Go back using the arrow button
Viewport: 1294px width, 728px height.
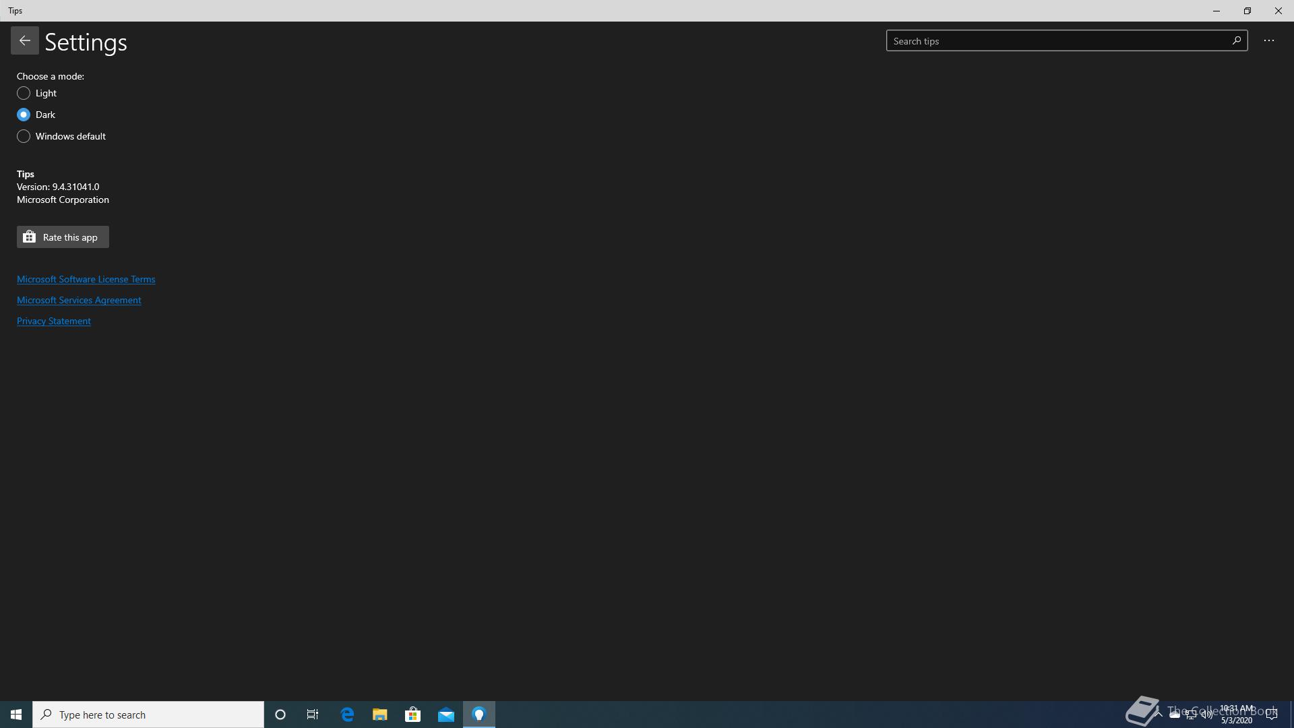coord(24,40)
